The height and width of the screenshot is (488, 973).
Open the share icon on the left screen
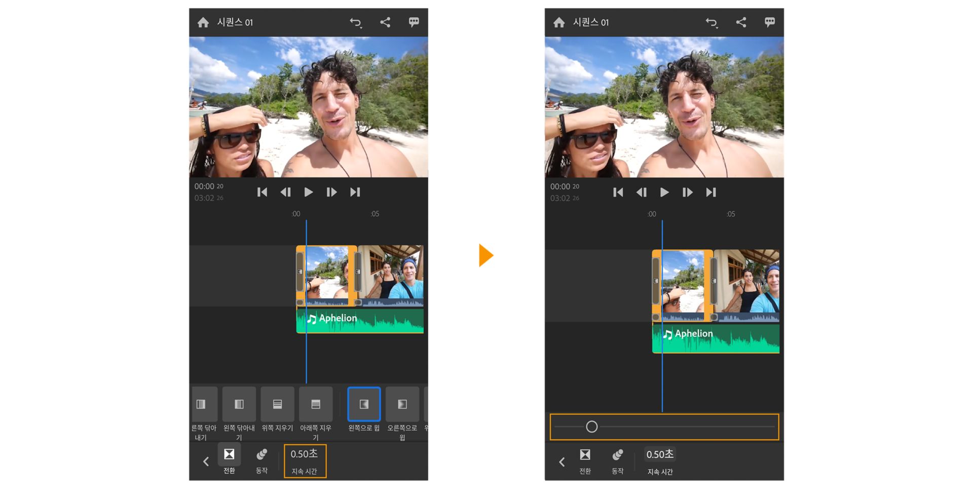385,22
